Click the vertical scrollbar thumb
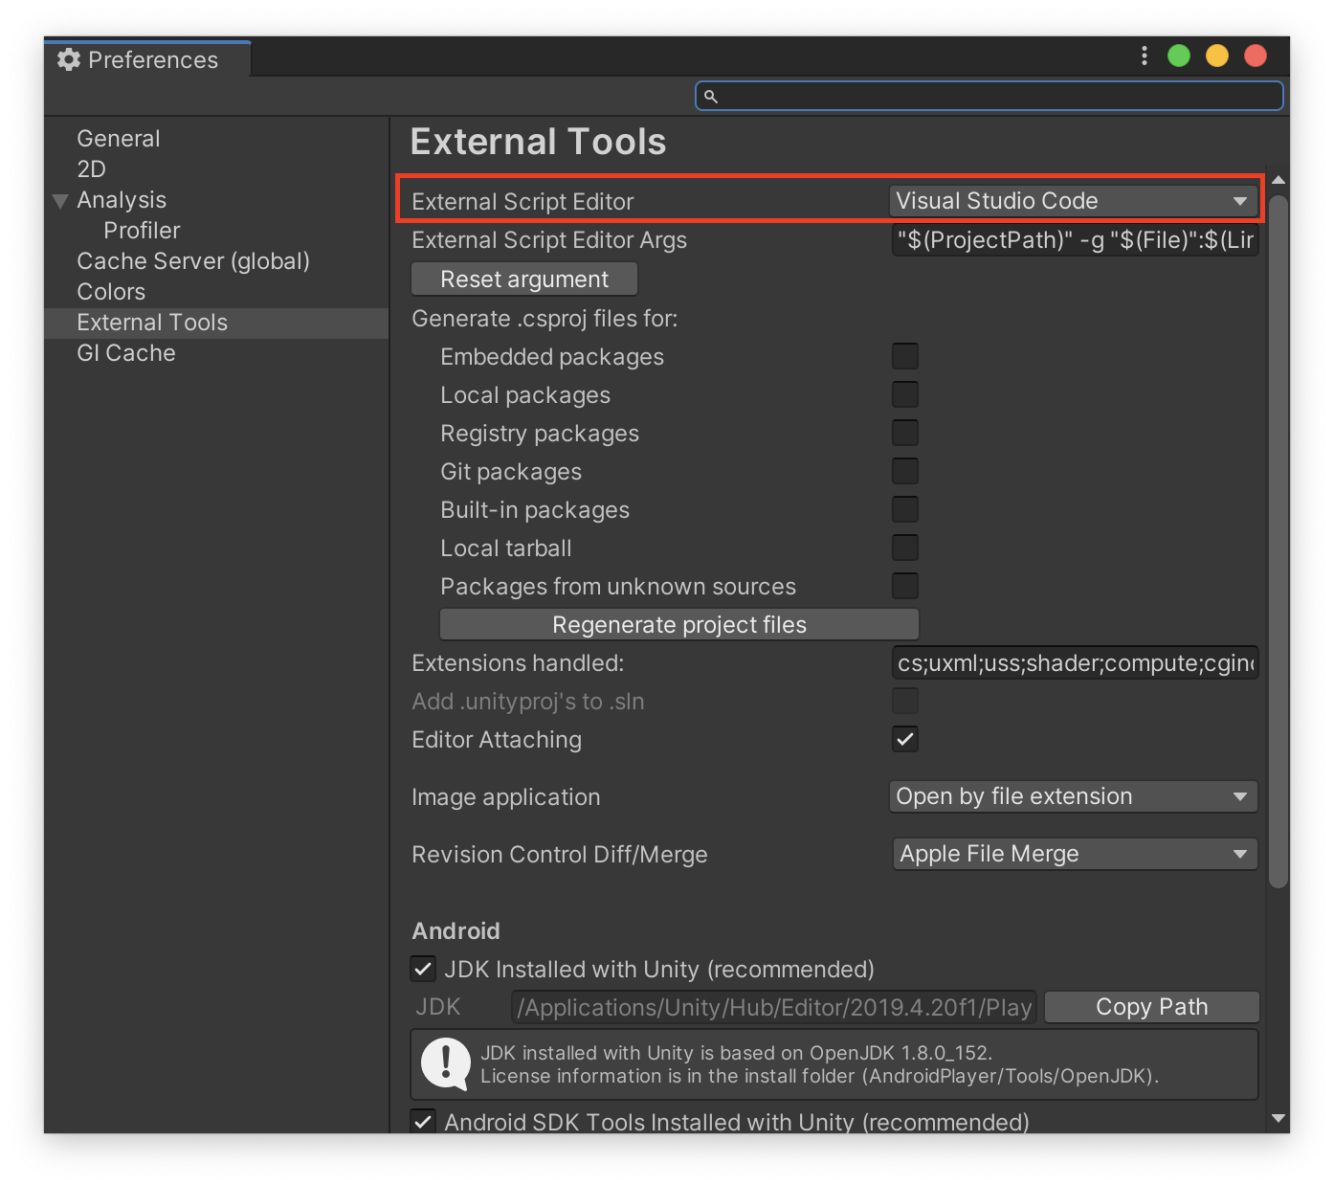This screenshot has width=1334, height=1185. click(x=1278, y=541)
